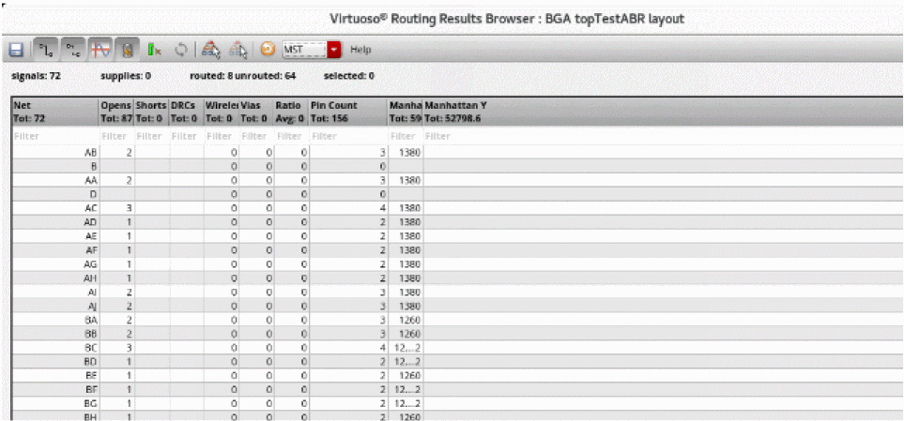
Task: Select the AF net row
Action: (x=457, y=250)
